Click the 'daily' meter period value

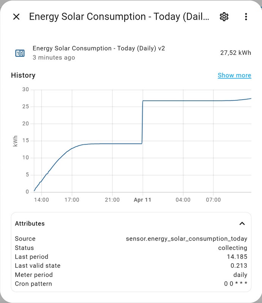click(240, 275)
